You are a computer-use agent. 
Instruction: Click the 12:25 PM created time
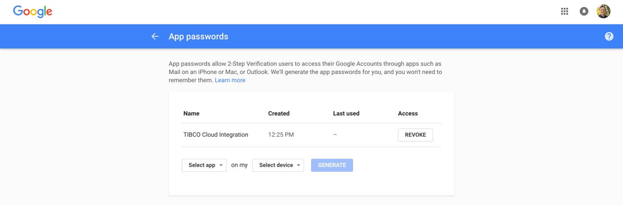(x=281, y=135)
